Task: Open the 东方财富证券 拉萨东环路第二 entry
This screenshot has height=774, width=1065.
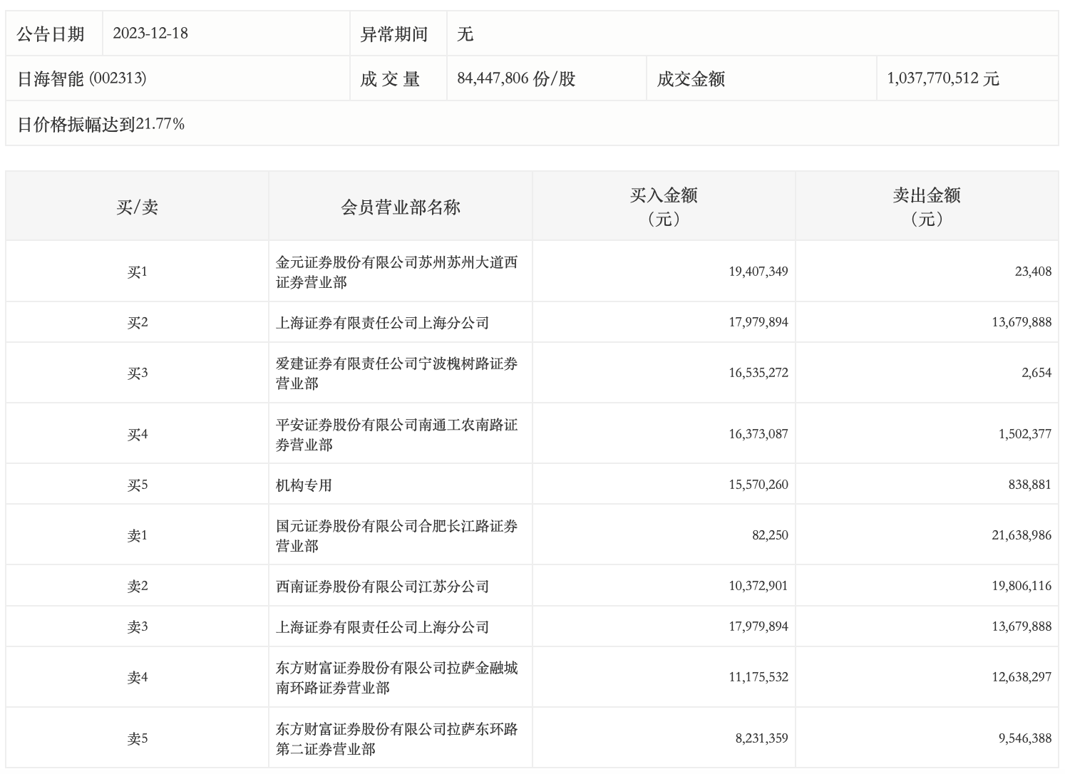Action: (x=396, y=739)
